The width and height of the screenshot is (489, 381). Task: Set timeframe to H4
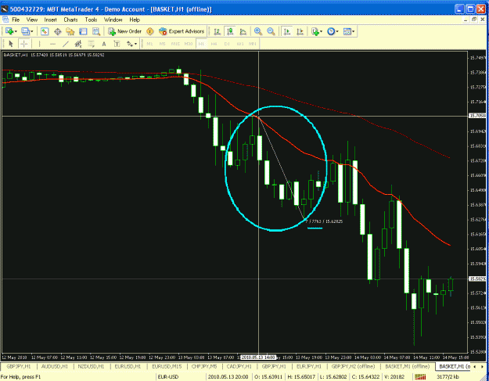[x=214, y=44]
